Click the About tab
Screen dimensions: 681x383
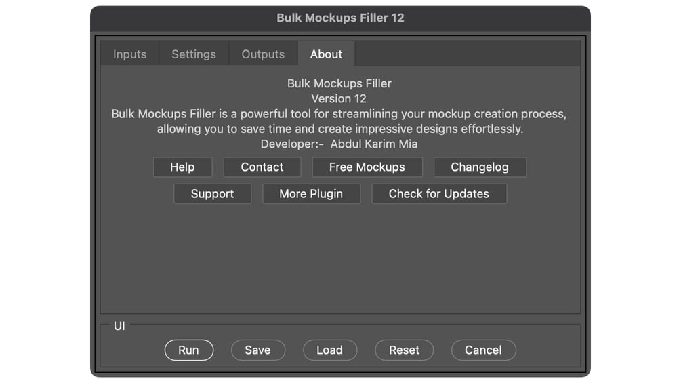coord(326,54)
